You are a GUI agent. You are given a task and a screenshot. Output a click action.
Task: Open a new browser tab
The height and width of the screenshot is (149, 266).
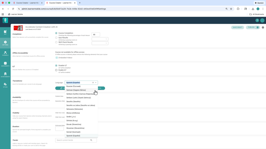[80, 3]
